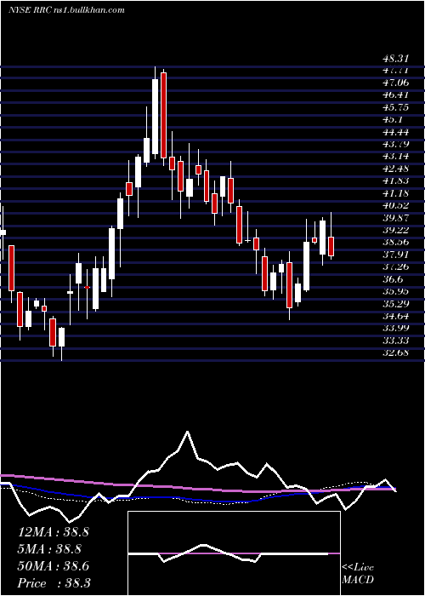Click the 48.31 price level label
The height and width of the screenshot is (596, 425).
point(395,59)
